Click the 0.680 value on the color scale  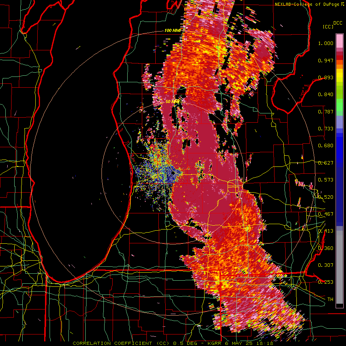326,146
